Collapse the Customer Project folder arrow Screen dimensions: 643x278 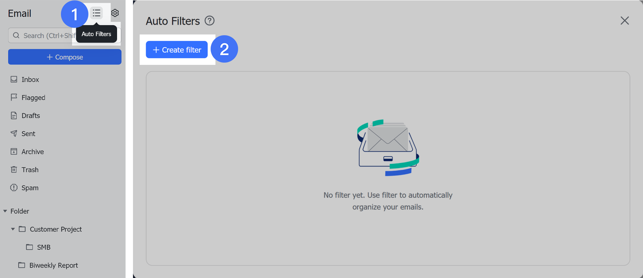13,229
